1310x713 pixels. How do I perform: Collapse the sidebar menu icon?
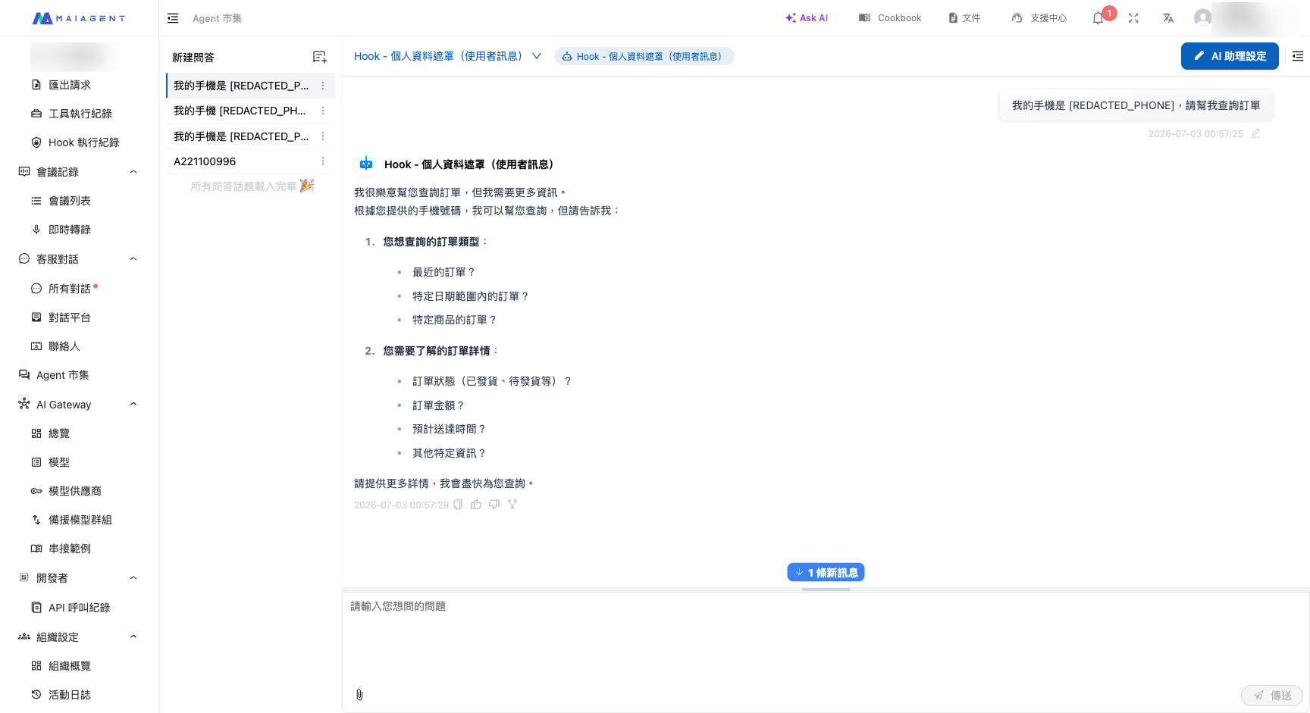click(x=173, y=18)
